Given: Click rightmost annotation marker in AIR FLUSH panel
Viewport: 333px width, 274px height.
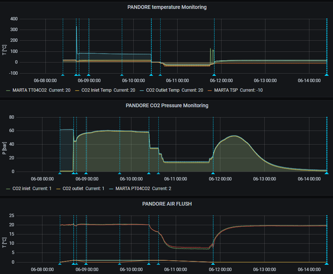Looking at the screenshot, I should point(326,263).
